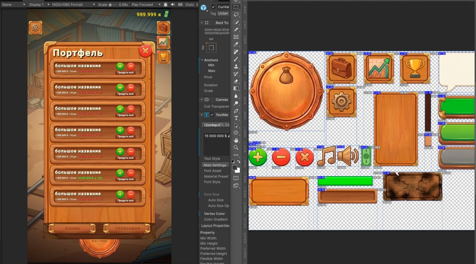Select the Lasso tool in Photoshop
This screenshot has width=476, height=264.
tap(236, 15)
